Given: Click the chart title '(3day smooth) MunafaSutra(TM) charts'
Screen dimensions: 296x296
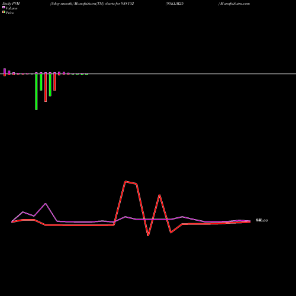Looking at the screenshot, I should tap(82, 4).
